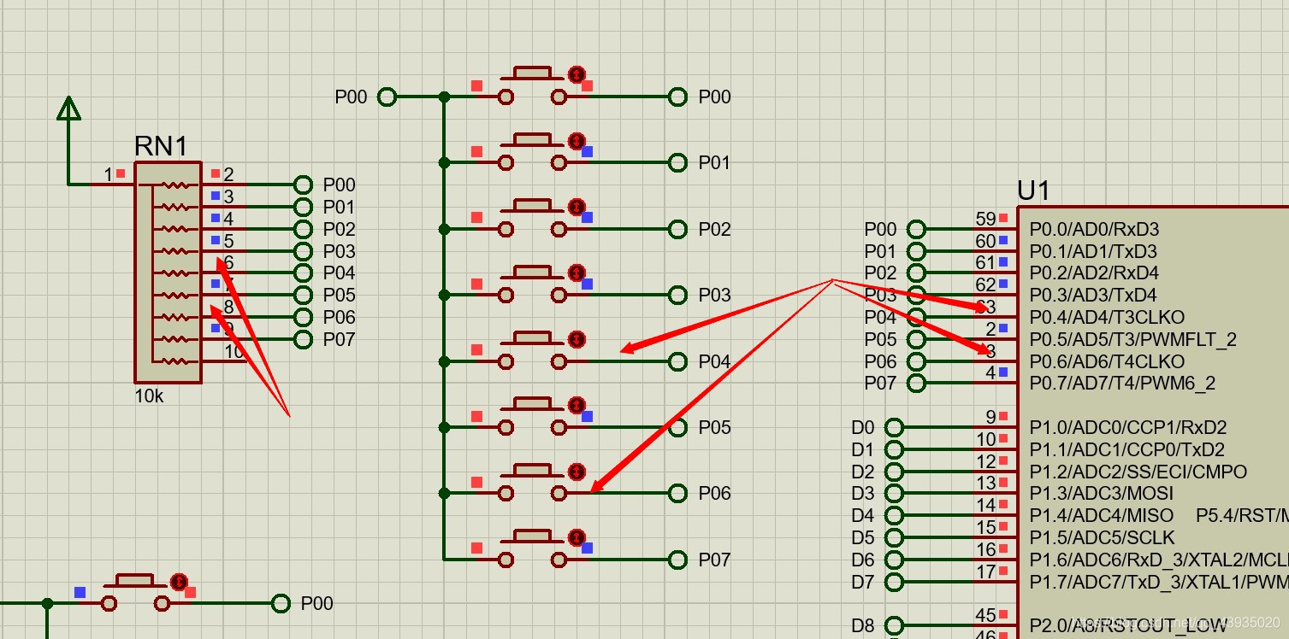Click the P03 terminal right of the button column

coord(677,295)
